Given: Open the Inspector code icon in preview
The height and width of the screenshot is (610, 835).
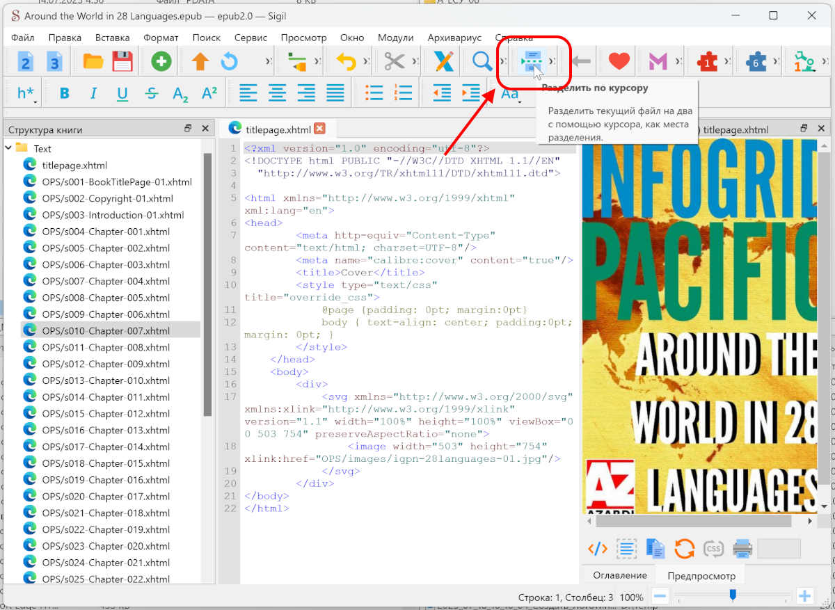Looking at the screenshot, I should [x=598, y=548].
